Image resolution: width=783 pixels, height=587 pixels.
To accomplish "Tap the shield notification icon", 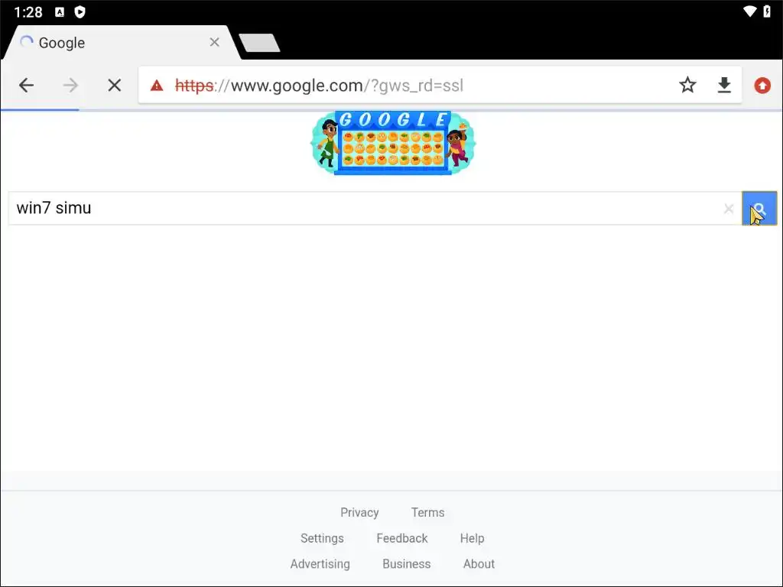I will pyautogui.click(x=80, y=12).
